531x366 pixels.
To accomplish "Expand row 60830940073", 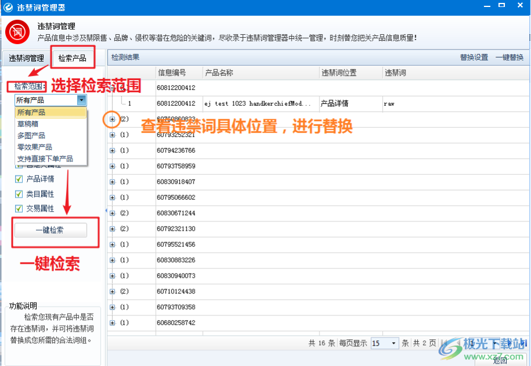I will click(x=113, y=275).
